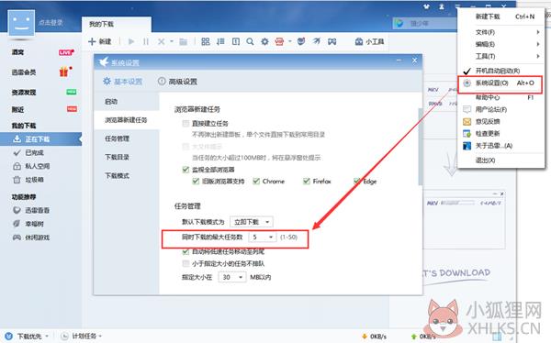Screen dimensions: 551x343
Task: Open the 立即下载 default mode dropdown
Action: pos(252,222)
